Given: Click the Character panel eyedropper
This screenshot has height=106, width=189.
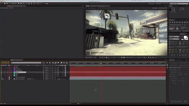Looking at the screenshot, I should pos(182,37).
